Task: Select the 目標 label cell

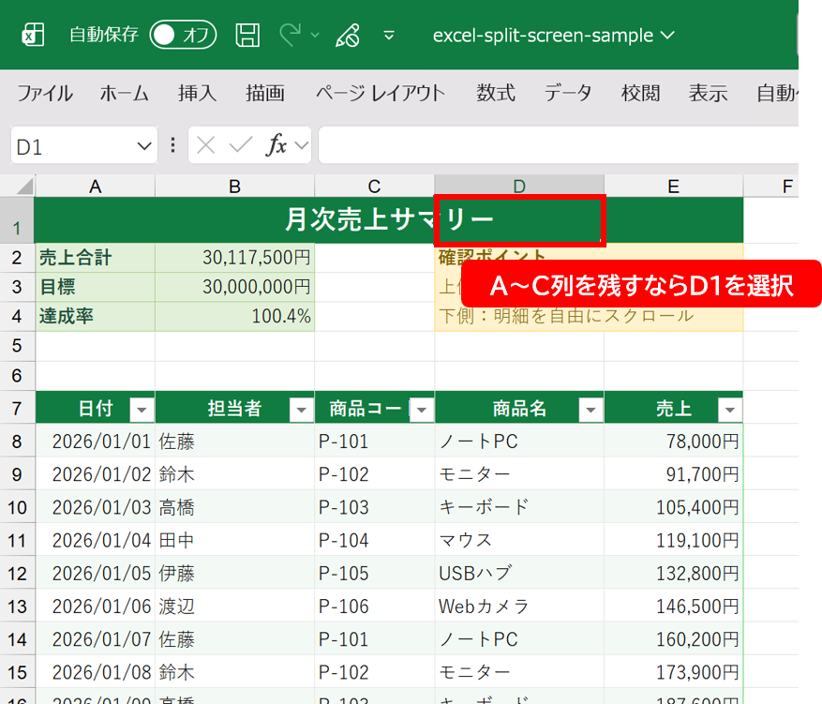Action: pyautogui.click(x=95, y=287)
